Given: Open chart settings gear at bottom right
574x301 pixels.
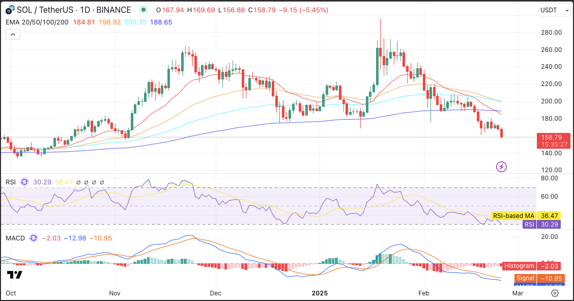Looking at the screenshot, I should click(x=555, y=293).
